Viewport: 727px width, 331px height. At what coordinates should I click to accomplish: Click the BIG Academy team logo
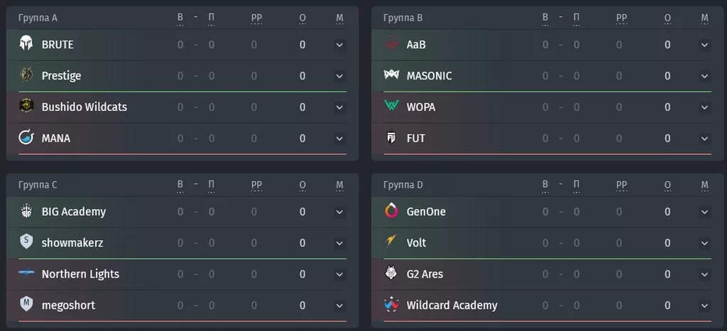click(26, 211)
